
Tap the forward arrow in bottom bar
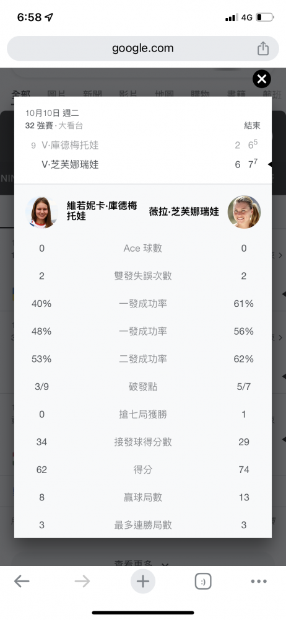click(x=82, y=582)
